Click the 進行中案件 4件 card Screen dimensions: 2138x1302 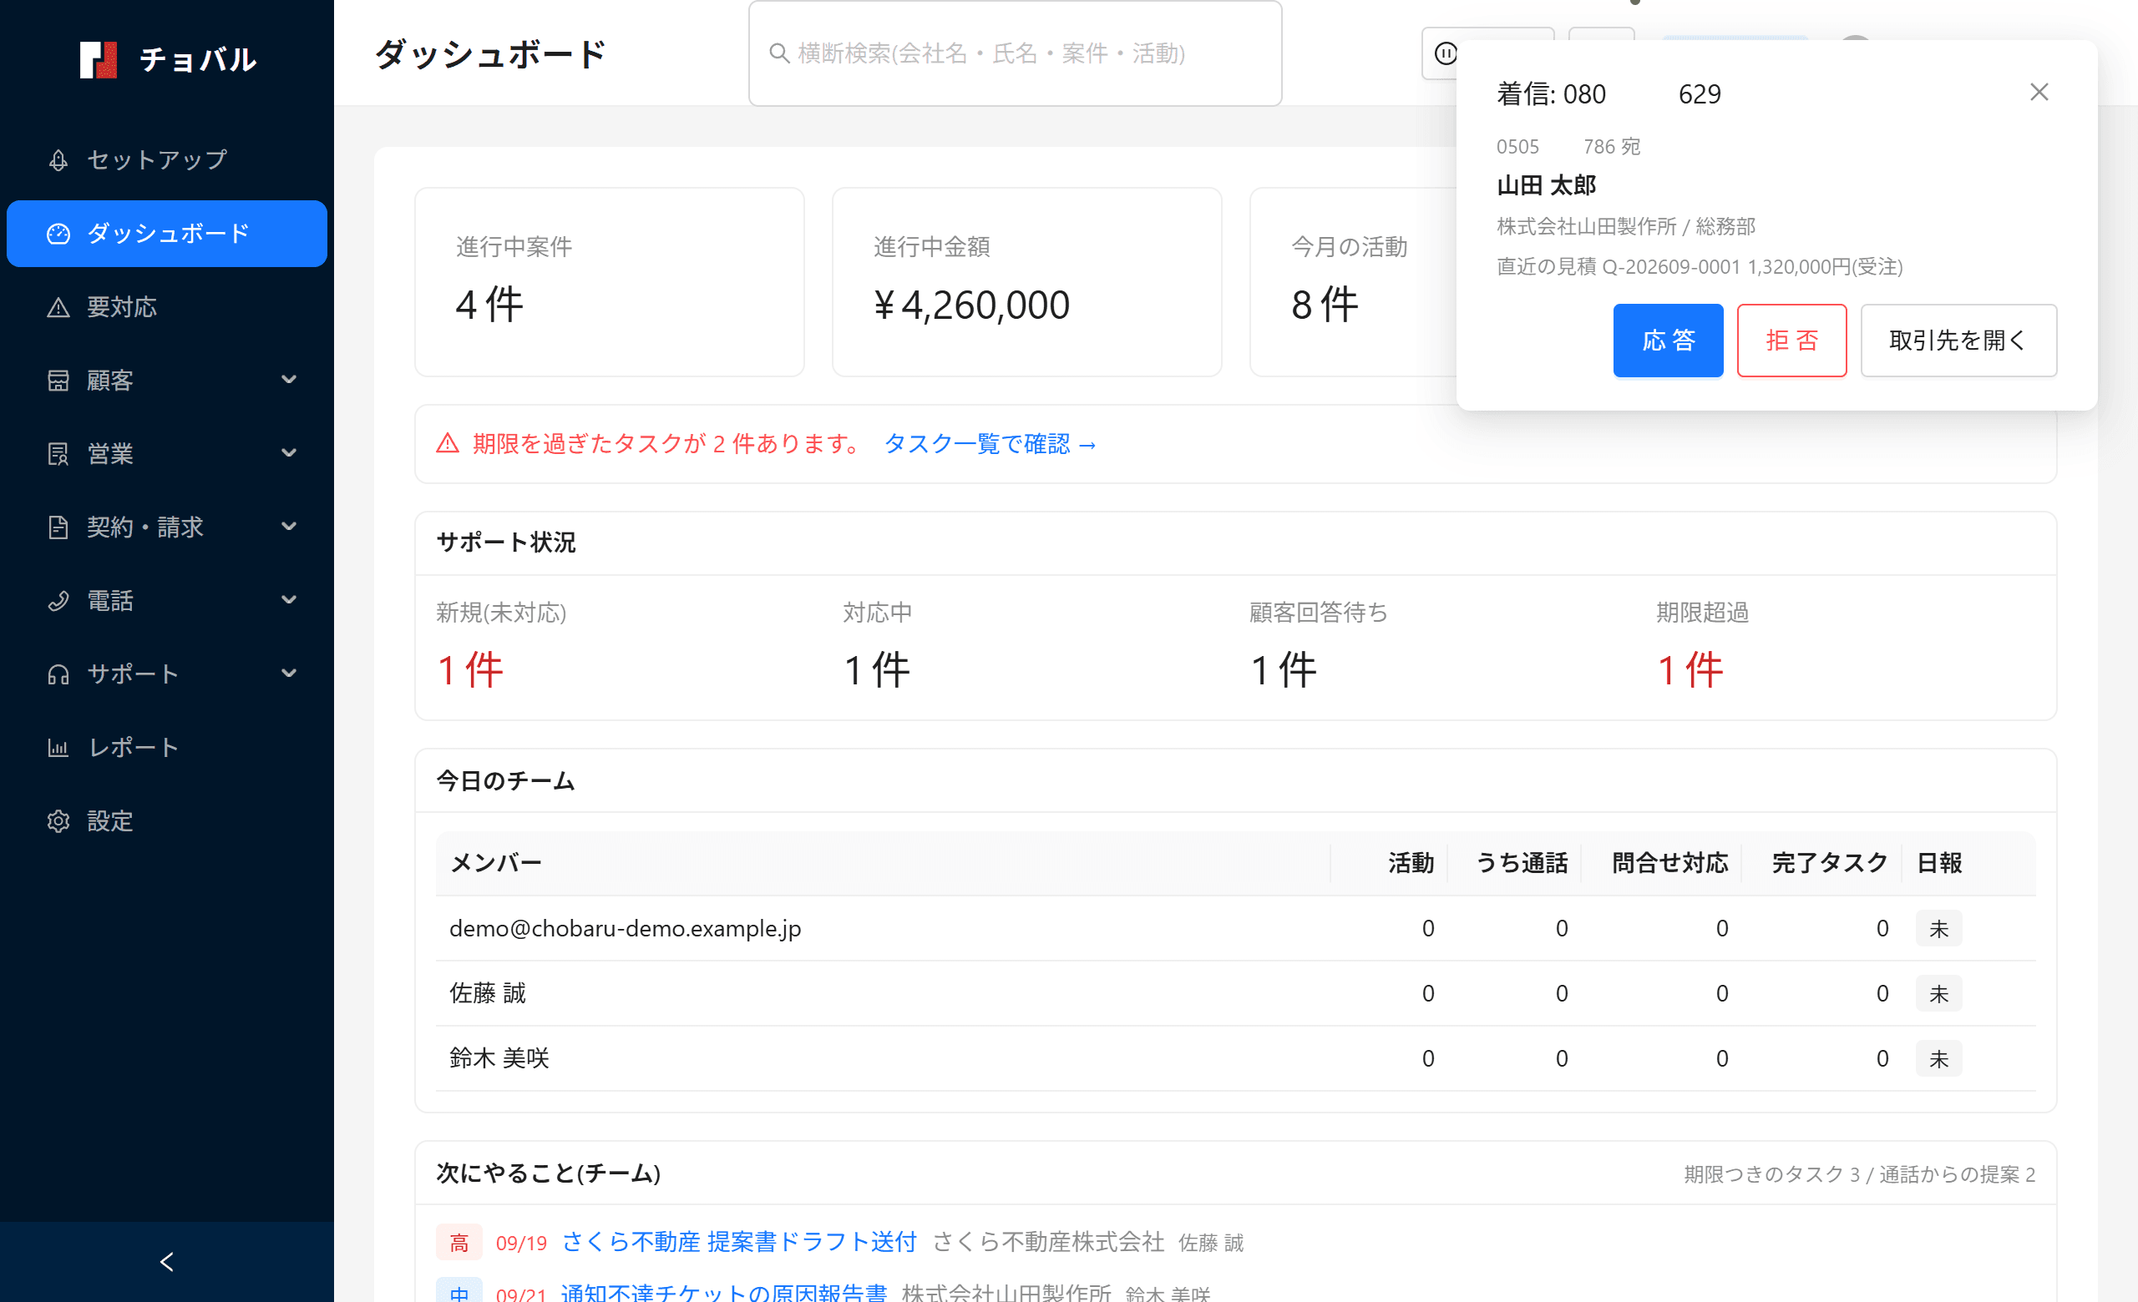(609, 283)
